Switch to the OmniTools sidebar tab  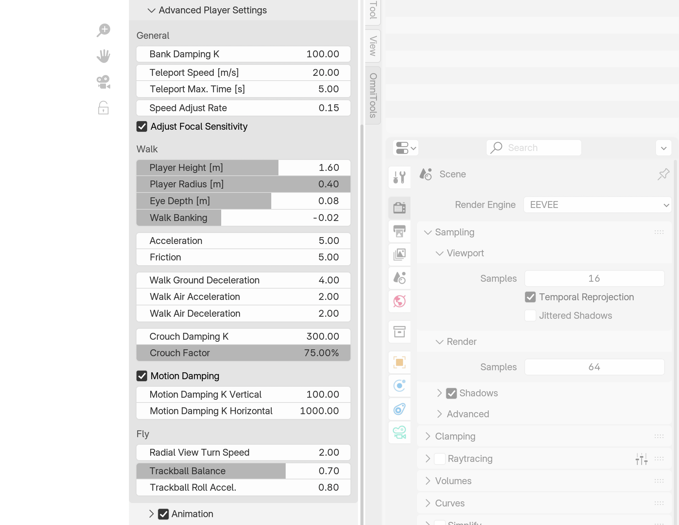tap(373, 95)
